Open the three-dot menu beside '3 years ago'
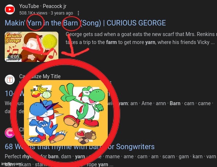 tap(78, 13)
